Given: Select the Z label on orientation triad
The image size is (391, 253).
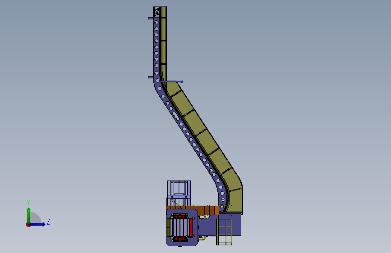Looking at the screenshot, I should tap(48, 221).
